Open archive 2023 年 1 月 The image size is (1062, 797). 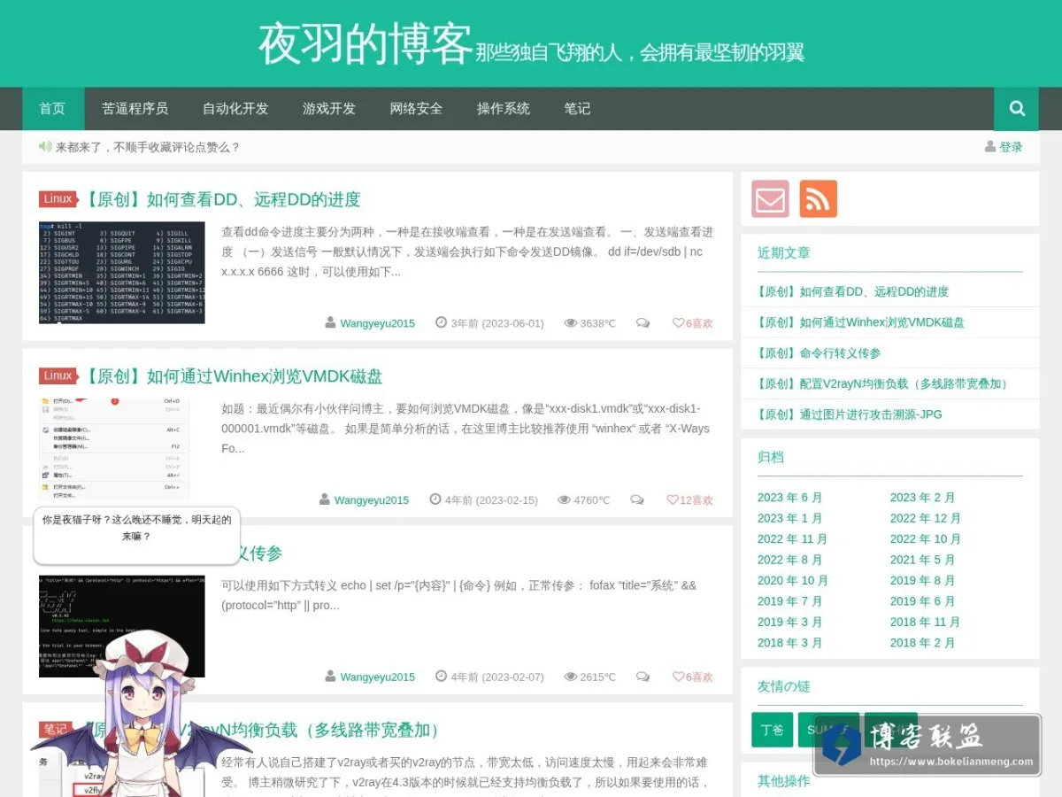click(x=789, y=518)
